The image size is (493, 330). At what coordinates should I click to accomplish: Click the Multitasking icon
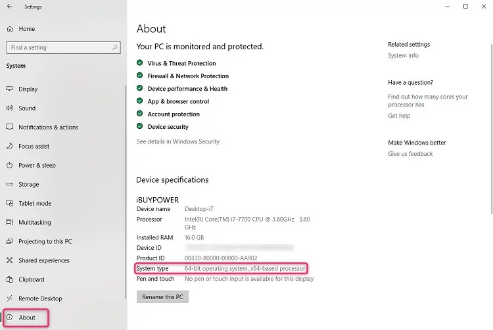pos(9,222)
